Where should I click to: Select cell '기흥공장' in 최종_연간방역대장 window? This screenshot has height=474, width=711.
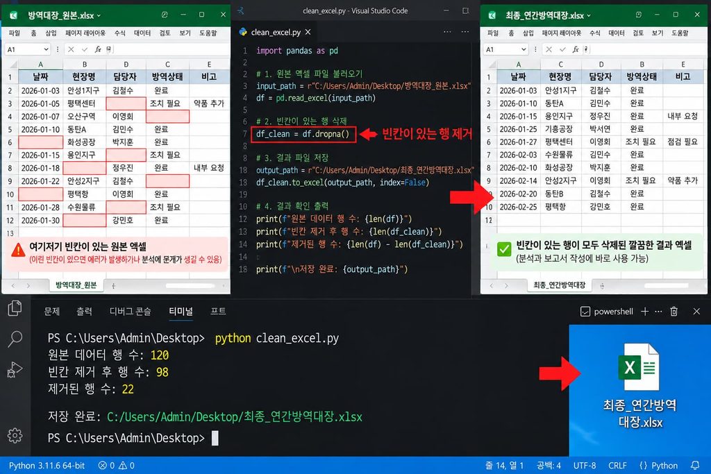[x=561, y=129]
